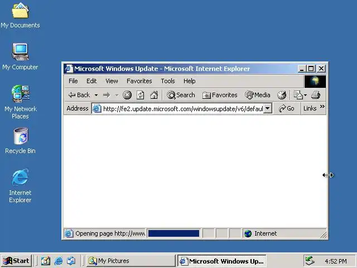The image size is (357, 268).
Task: Launch Outlook Express from quick launch
Action: tap(71, 261)
